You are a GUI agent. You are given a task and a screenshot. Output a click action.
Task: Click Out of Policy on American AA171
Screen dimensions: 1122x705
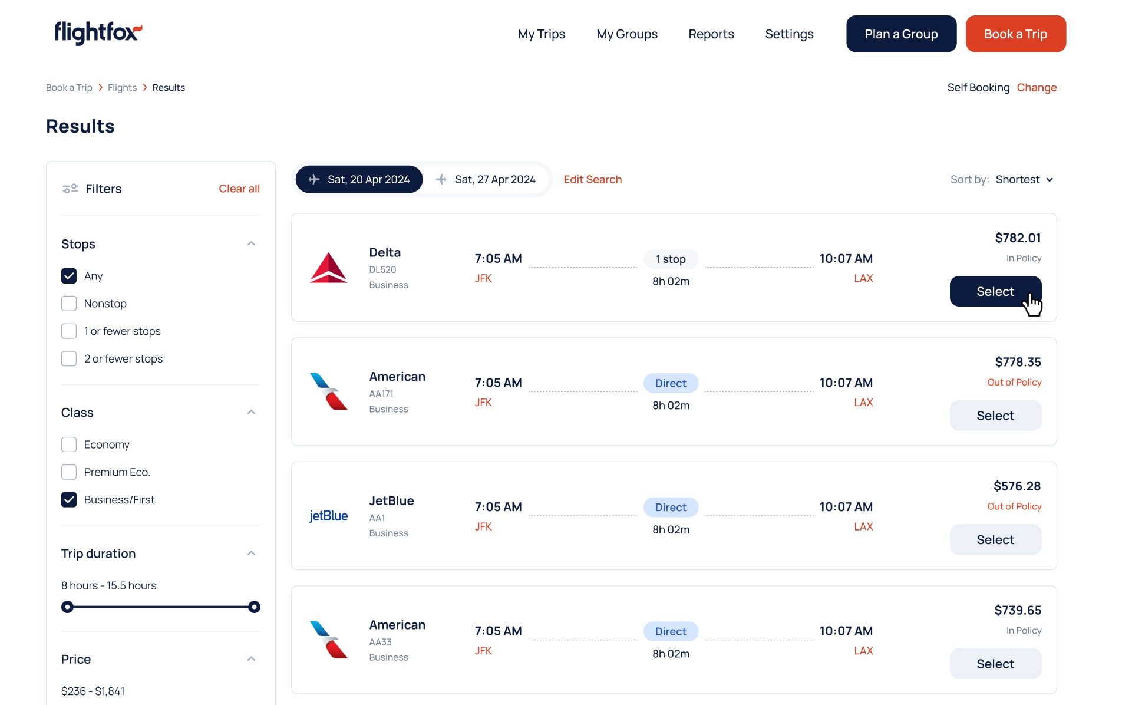(1014, 382)
